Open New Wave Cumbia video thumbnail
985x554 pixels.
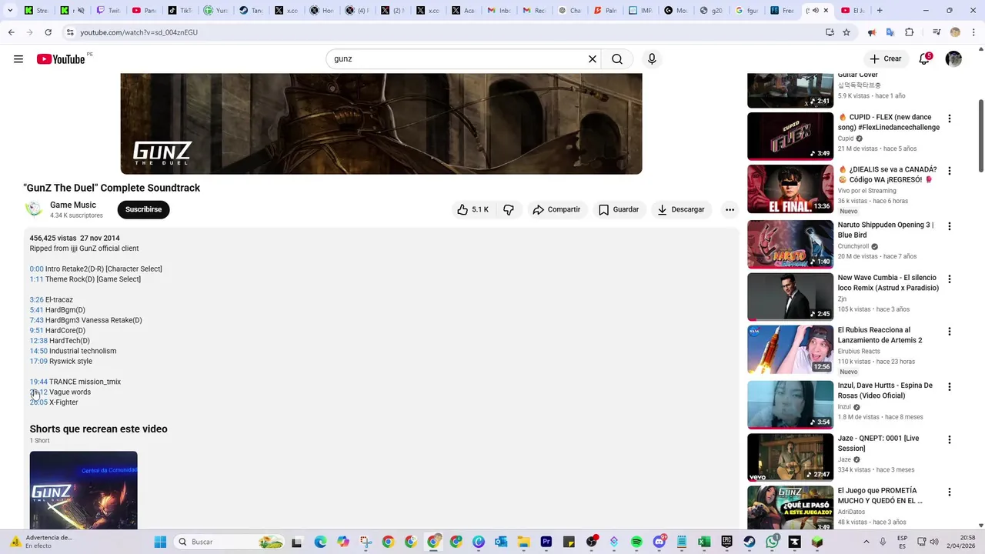coord(790,297)
